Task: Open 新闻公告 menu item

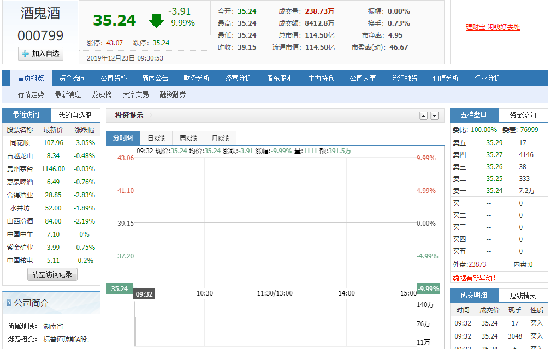Action: click(155, 78)
